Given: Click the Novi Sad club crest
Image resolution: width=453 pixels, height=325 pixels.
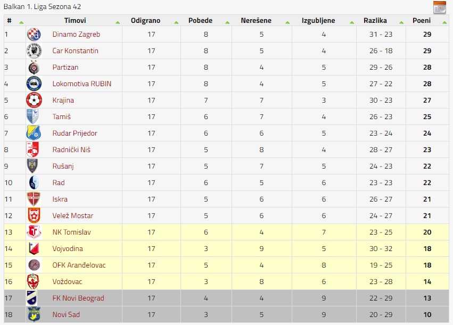Looking at the screenshot, I should [34, 314].
